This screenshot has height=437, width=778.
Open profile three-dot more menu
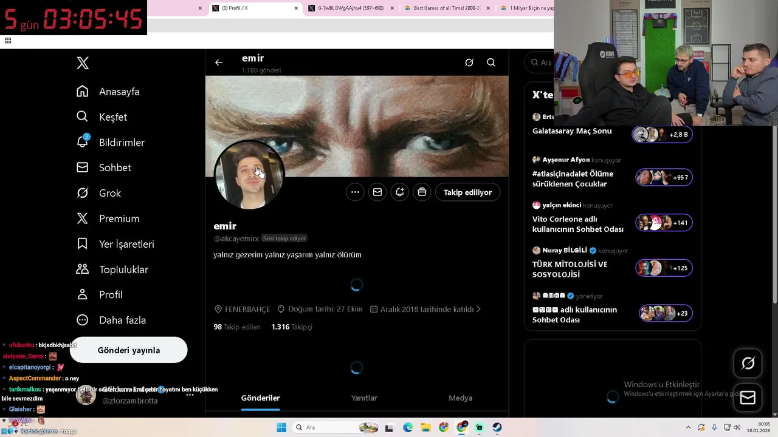click(x=355, y=192)
